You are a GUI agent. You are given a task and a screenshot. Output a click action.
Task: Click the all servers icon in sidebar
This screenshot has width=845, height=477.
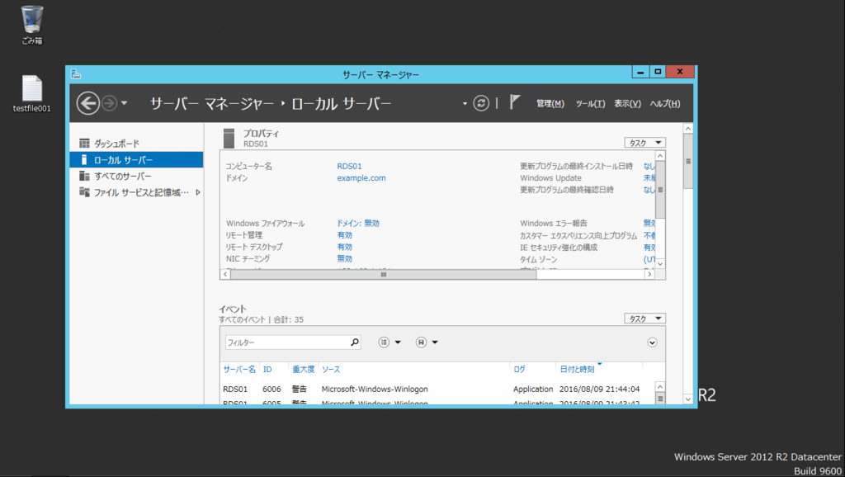[84, 176]
